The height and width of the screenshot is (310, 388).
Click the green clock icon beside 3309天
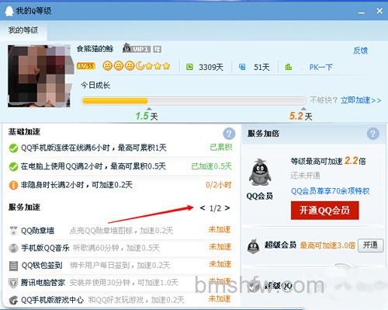pos(189,67)
